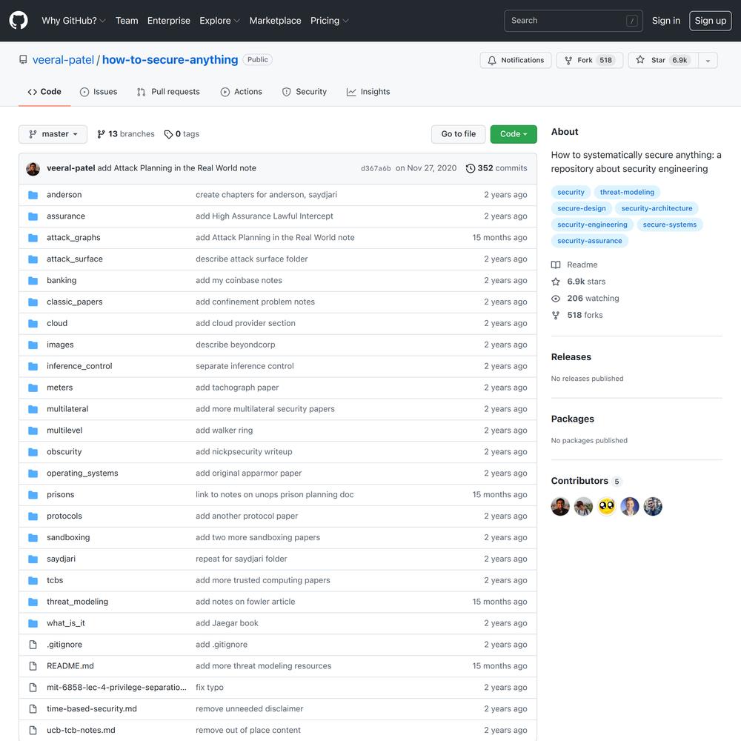741x741 pixels.
Task: Click the Go to file button
Action: point(458,134)
